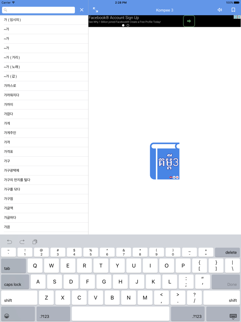
Task: Tap the 5 percent key
Action: (x=90, y=252)
